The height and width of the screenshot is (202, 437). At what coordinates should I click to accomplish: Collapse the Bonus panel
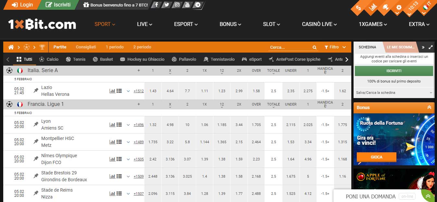click(429, 107)
